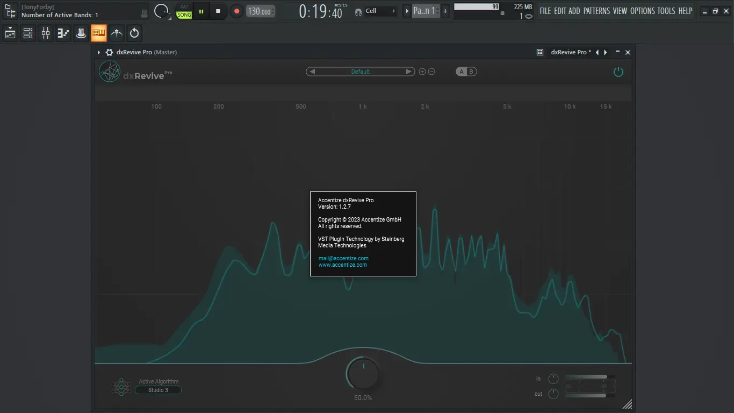Open the channel rack icon
Image resolution: width=734 pixels, height=413 pixels.
tap(28, 33)
